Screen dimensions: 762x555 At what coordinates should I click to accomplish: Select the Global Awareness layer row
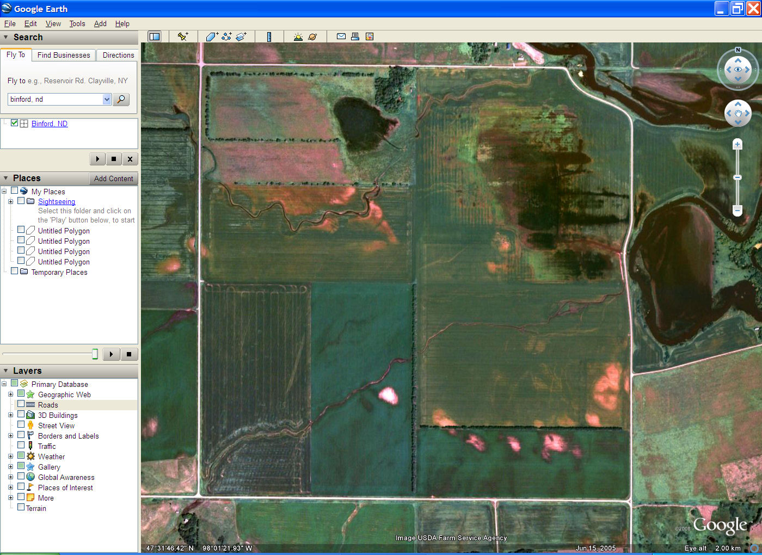(x=66, y=477)
